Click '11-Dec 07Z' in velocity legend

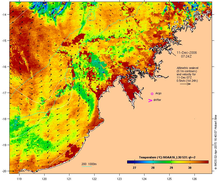[x=184, y=77]
